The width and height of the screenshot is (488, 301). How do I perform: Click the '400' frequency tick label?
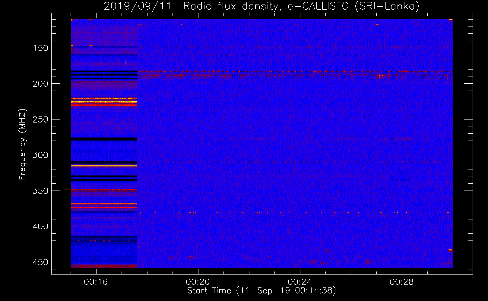click(x=40, y=226)
